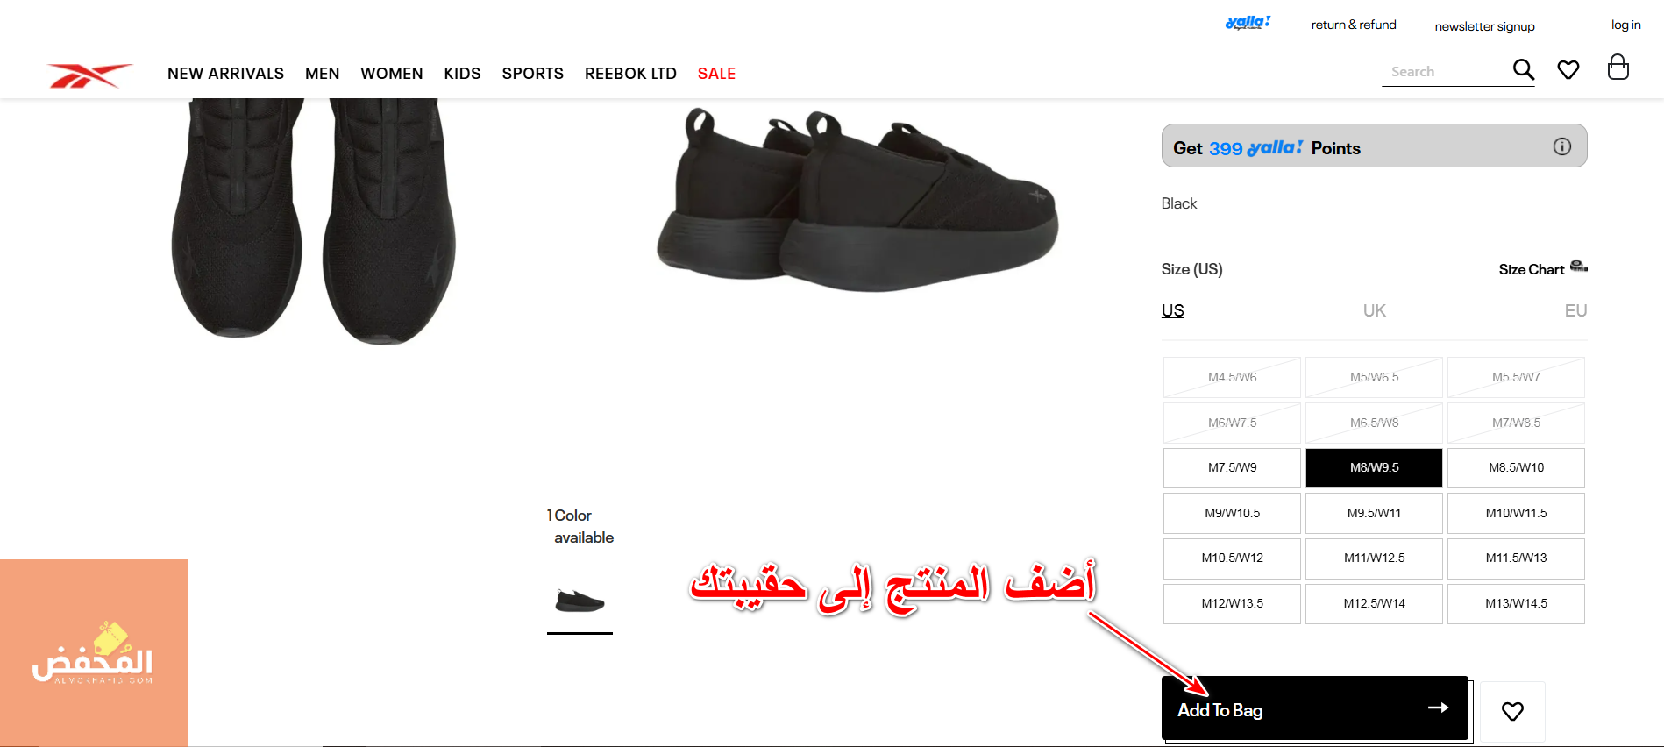Click into the Search field

tap(1447, 72)
